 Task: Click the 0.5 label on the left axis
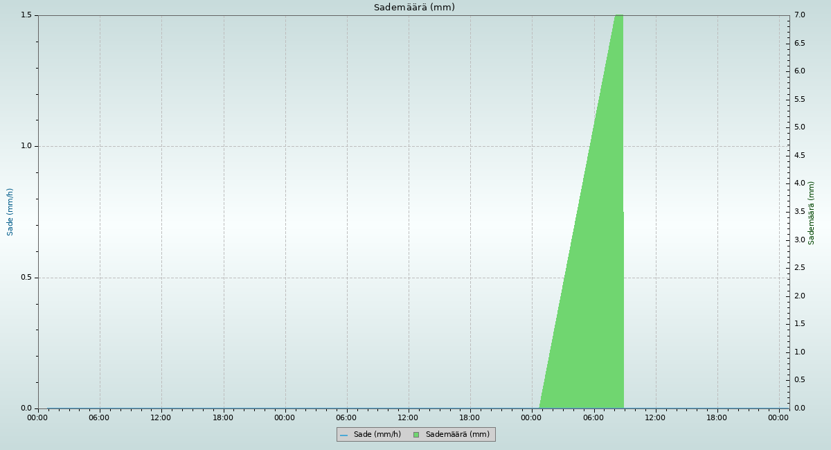(x=26, y=278)
